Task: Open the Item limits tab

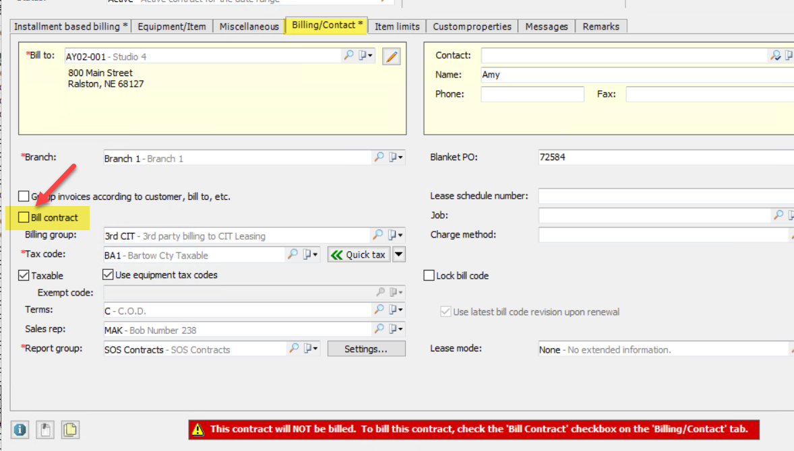Action: pyautogui.click(x=397, y=26)
